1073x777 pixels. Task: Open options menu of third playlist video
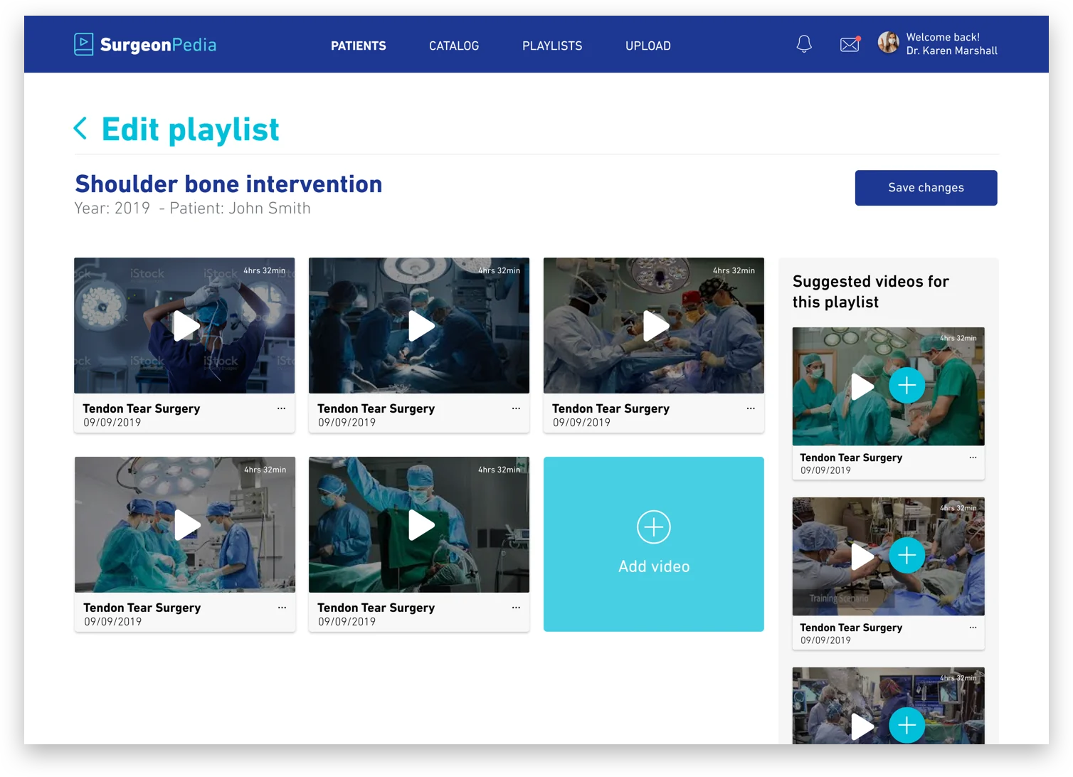click(x=751, y=408)
